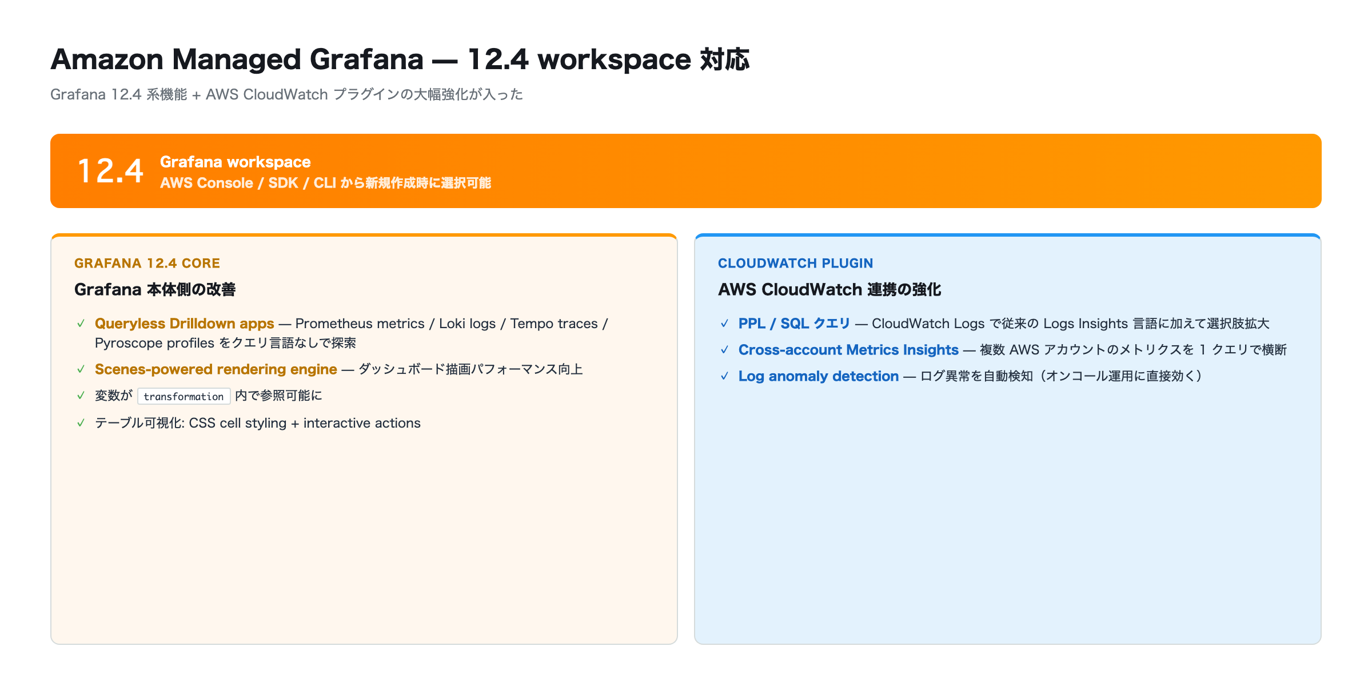This screenshot has width=1372, height=686.
Task: Click the checkmark beside PPL / SQL クエリ
Action: 725,324
